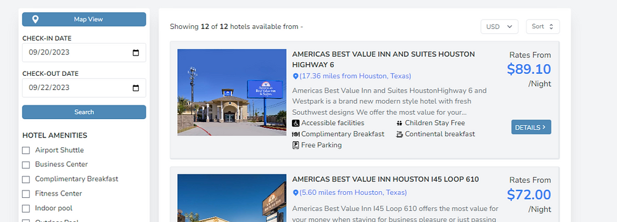The image size is (617, 222).
Task: Click the Continental breakfast icon
Action: click(x=399, y=134)
